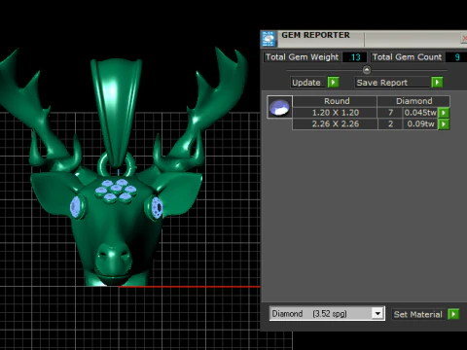The image size is (467, 350).
Task: Click the Total Gem Count label
Action: 407,57
